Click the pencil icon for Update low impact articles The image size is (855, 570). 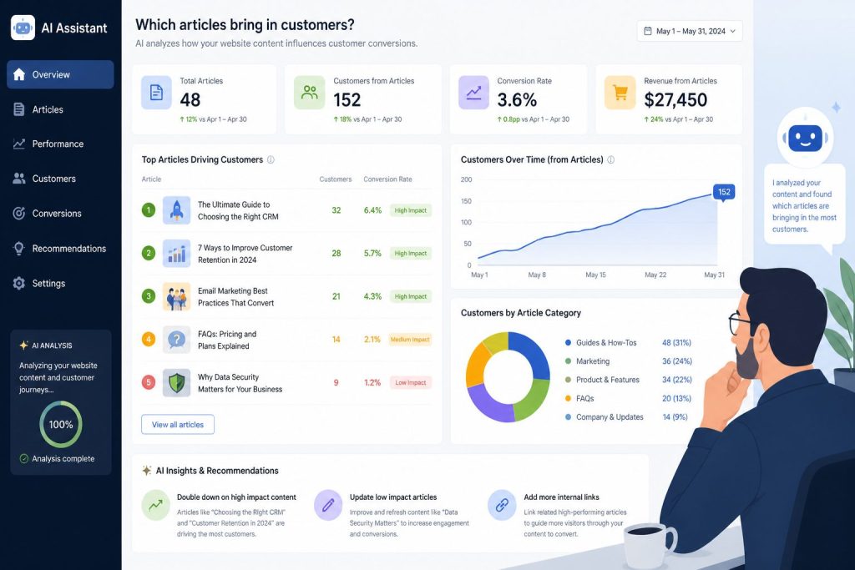328,505
